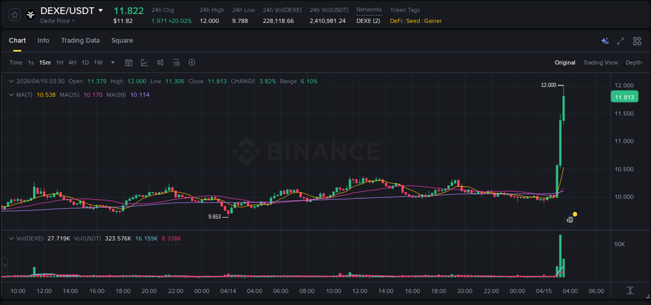Collapse the Vol(DEXE) volume panel row
The width and height of the screenshot is (651, 305).
[10, 237]
